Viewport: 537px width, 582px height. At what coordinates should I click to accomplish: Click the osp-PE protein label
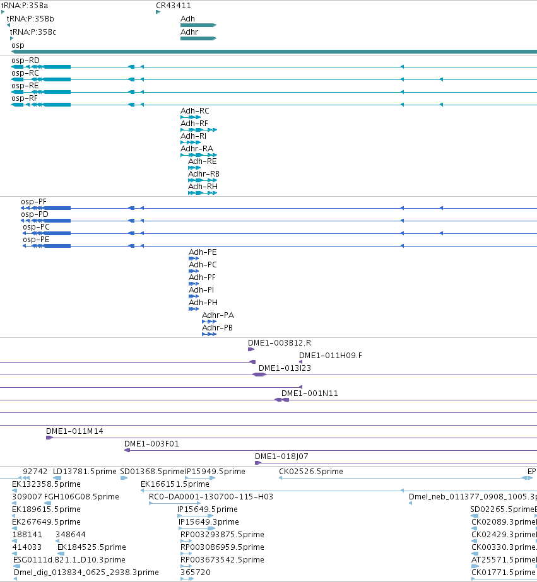36,240
